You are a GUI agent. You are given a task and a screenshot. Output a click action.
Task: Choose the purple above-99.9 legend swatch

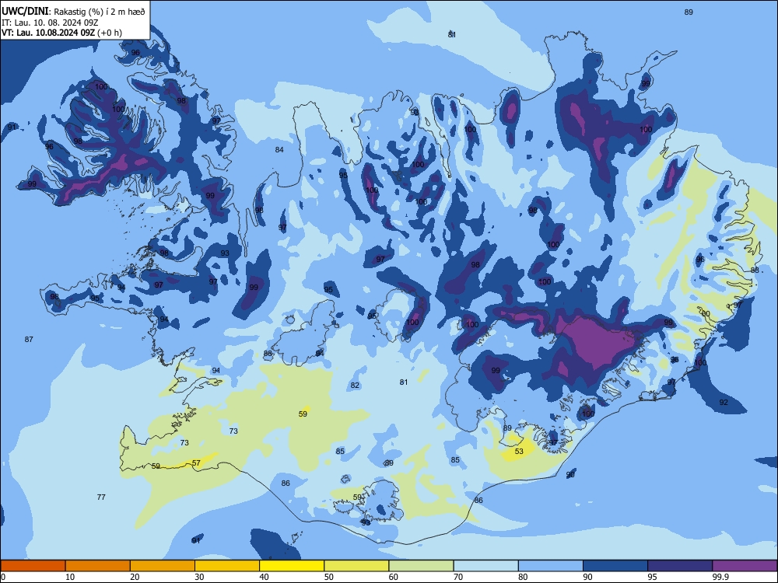745,566
